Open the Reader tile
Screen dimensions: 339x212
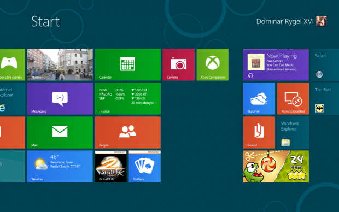[259, 132]
